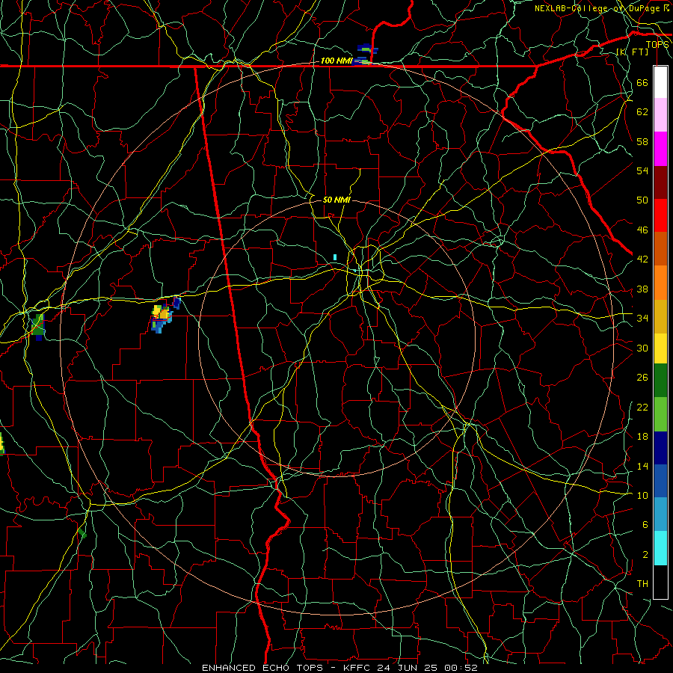Screen dimensions: 673x673
Task: Click the 54 scale label
Action: pyautogui.click(x=642, y=170)
